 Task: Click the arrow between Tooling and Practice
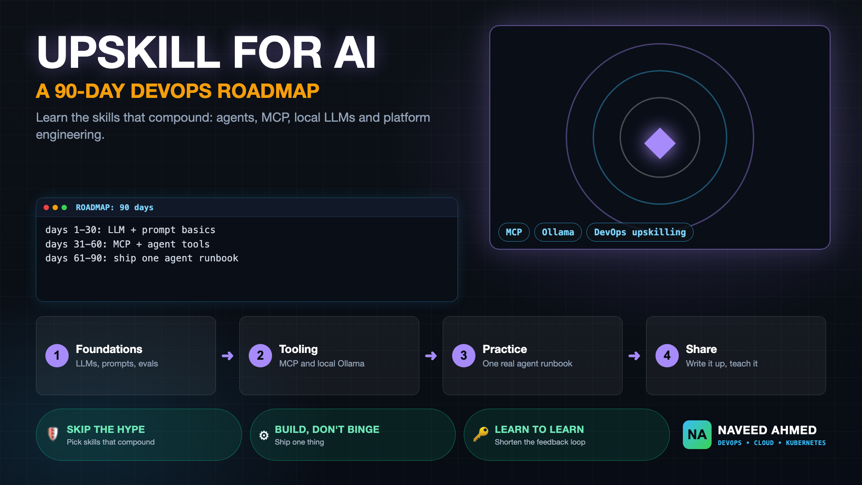pyautogui.click(x=431, y=356)
